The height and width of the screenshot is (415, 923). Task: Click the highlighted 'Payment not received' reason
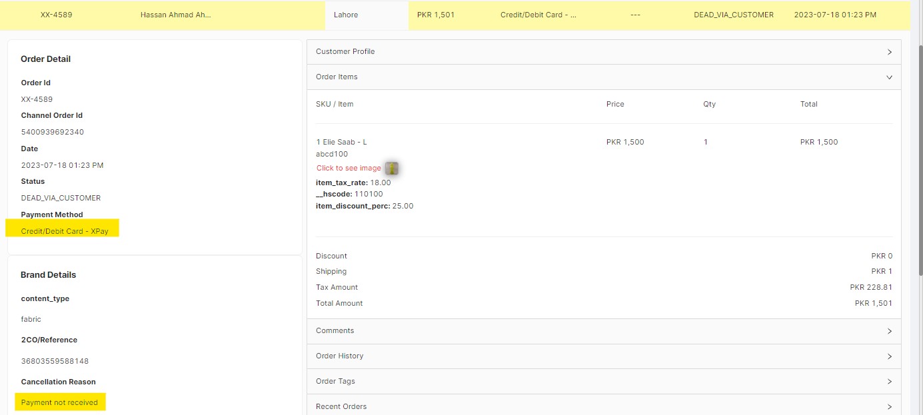(59, 402)
